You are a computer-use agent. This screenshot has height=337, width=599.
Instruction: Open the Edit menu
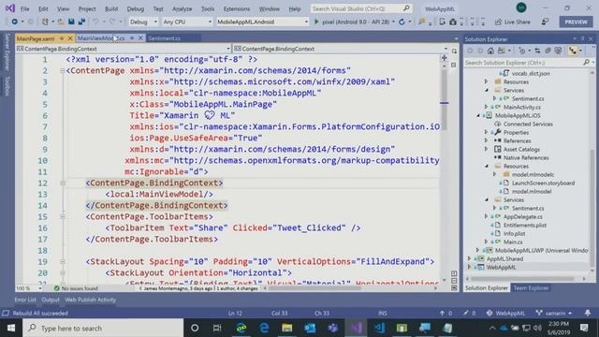(43, 8)
